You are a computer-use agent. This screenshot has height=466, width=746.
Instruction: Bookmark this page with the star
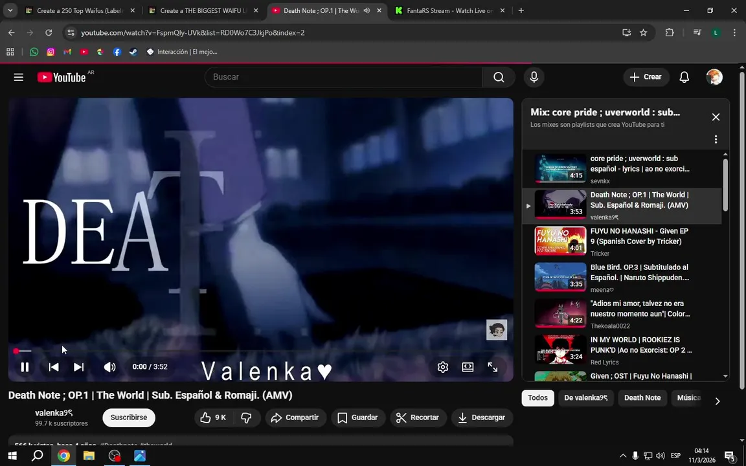[x=643, y=32]
